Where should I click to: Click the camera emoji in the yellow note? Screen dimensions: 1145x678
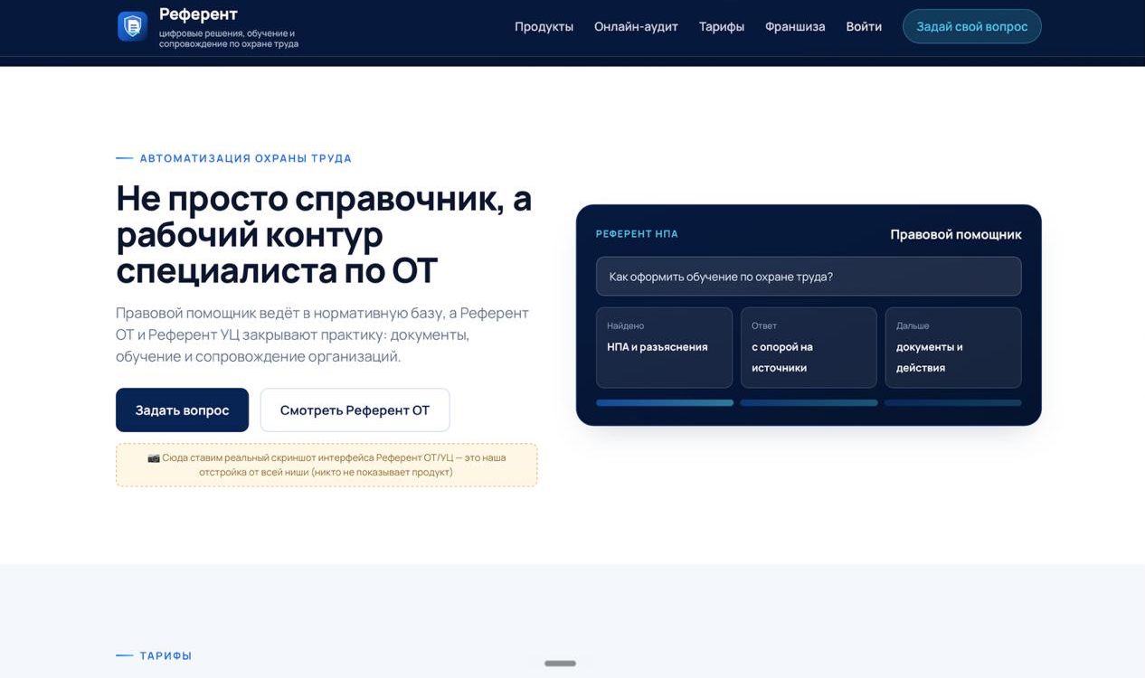(x=154, y=457)
